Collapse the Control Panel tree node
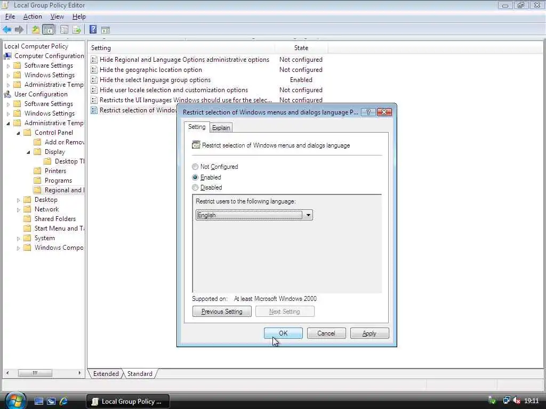This screenshot has height=409, width=546. pos(18,133)
